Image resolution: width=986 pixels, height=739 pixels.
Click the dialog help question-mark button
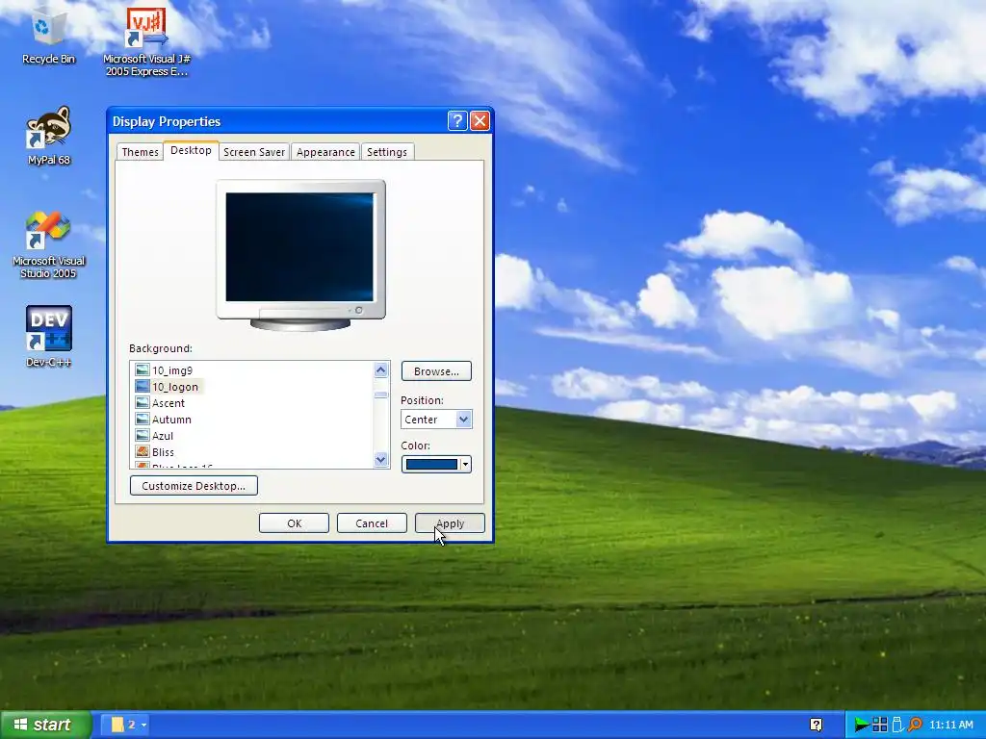tap(457, 120)
